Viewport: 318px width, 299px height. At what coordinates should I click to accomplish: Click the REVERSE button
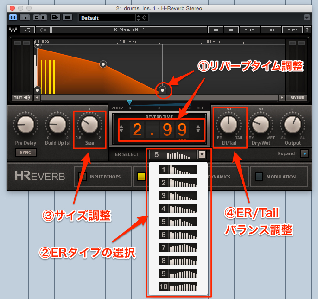pyautogui.click(x=297, y=97)
